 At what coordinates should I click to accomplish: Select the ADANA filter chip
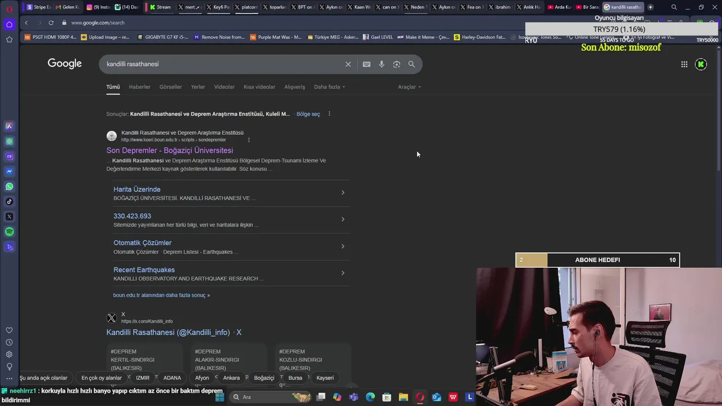172,378
